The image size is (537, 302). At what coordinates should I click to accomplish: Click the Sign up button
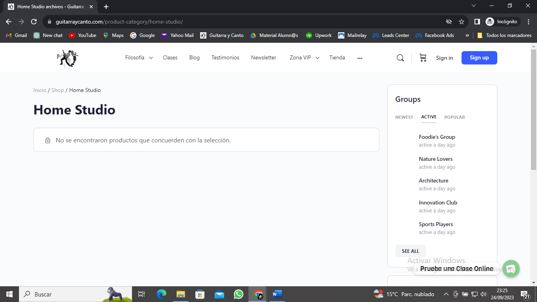[x=479, y=58]
